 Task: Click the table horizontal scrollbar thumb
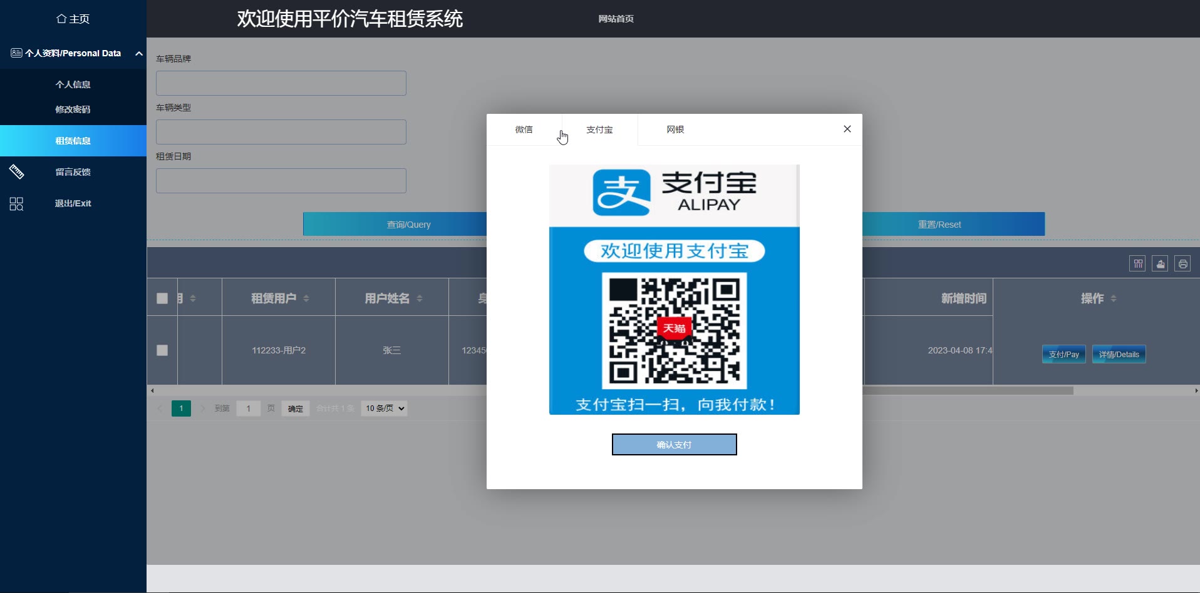[968, 390]
